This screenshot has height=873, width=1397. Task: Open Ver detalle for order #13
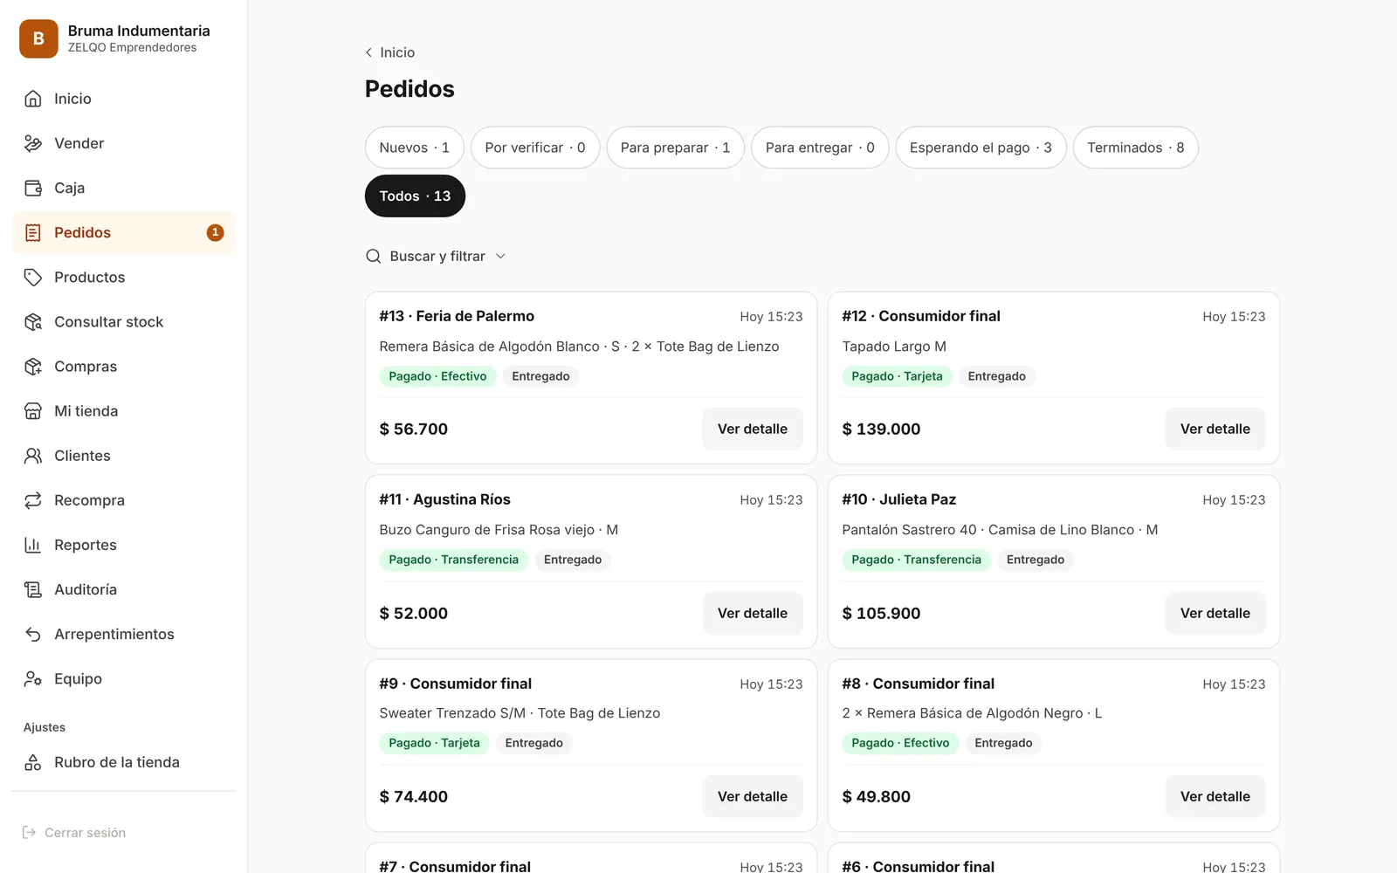point(753,429)
